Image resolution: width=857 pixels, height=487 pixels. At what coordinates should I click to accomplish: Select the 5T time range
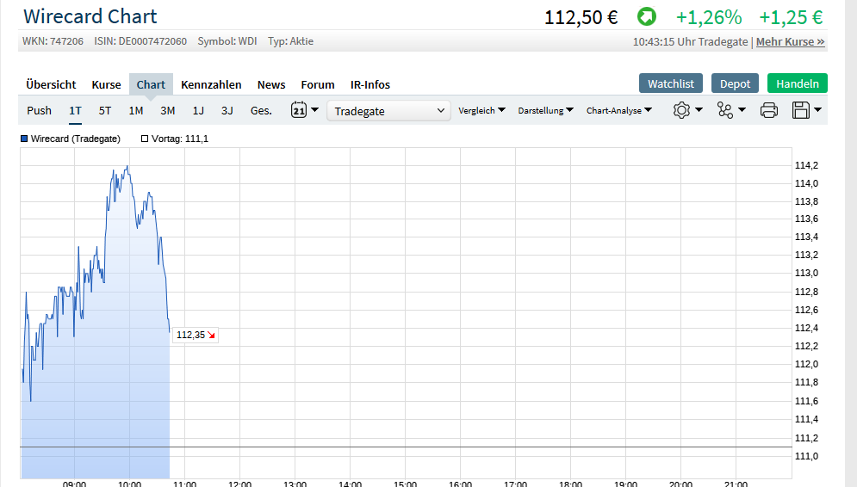105,110
